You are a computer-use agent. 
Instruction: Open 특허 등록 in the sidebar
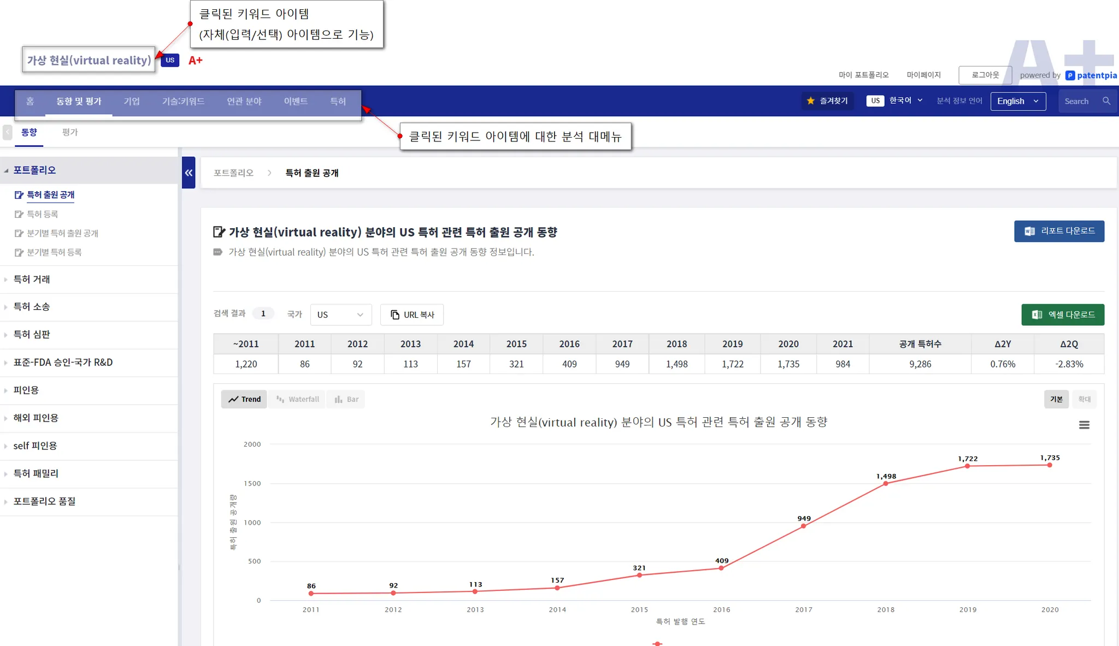tap(42, 214)
